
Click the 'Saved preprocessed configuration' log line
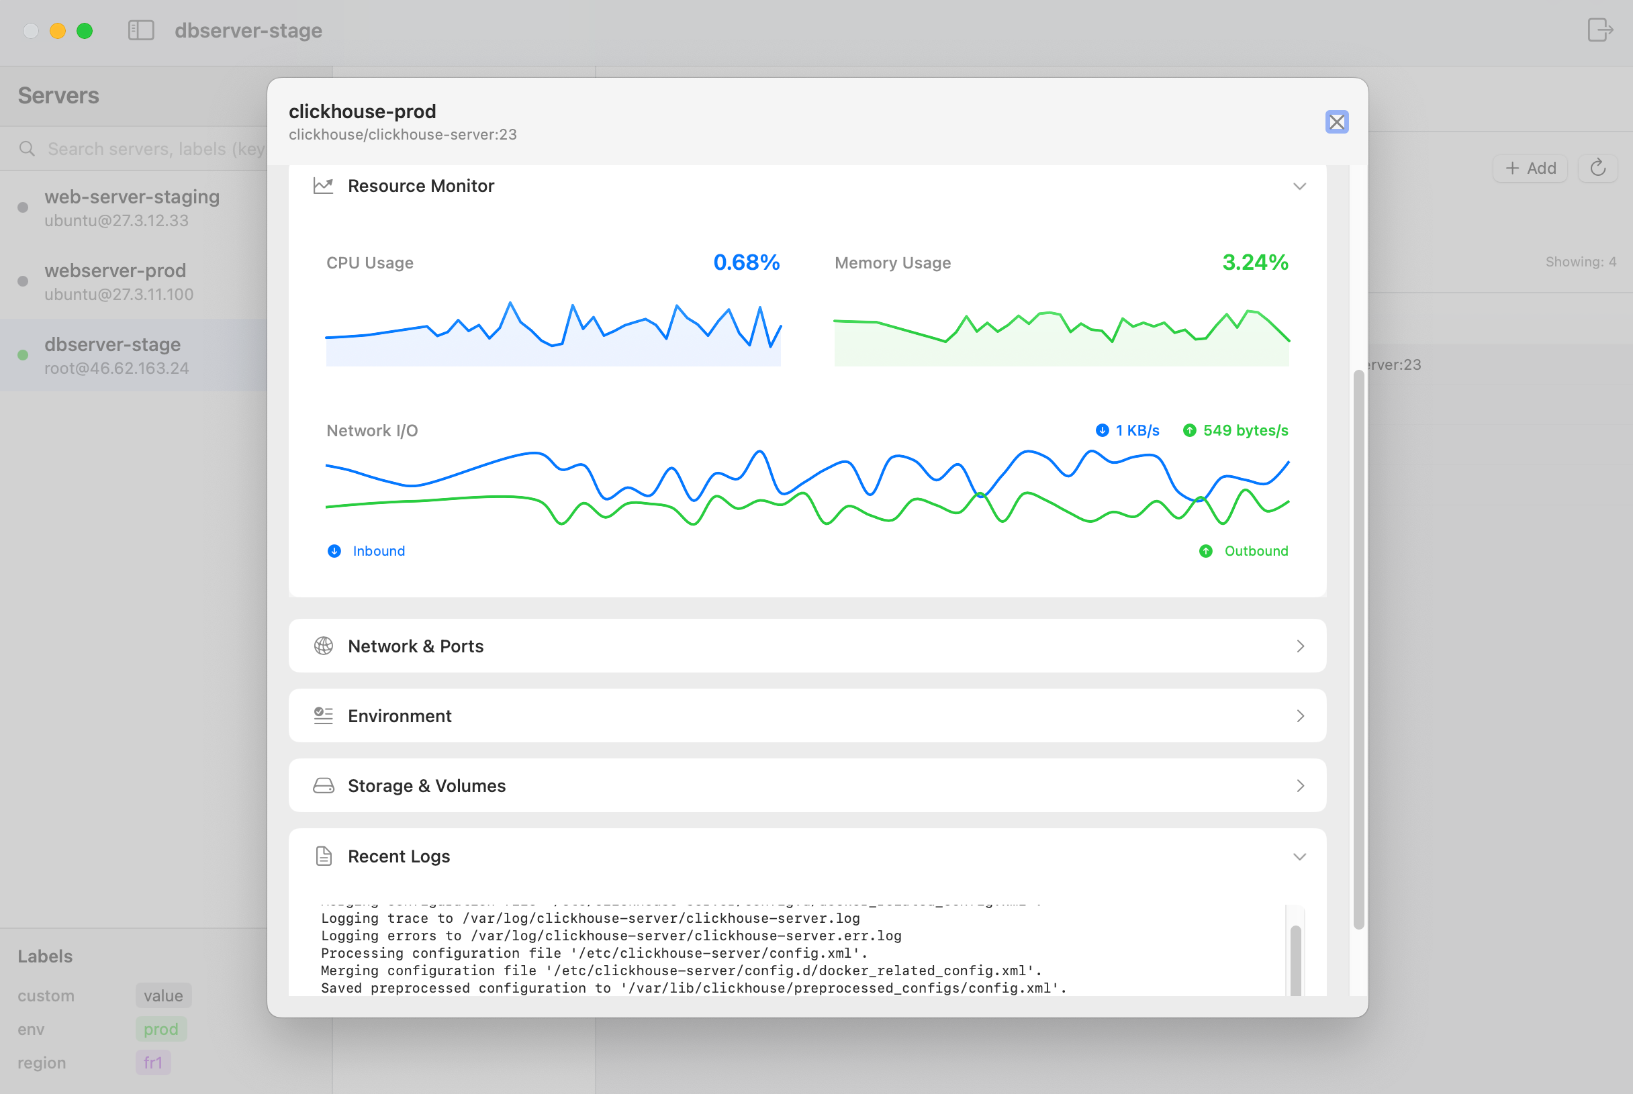(x=694, y=988)
